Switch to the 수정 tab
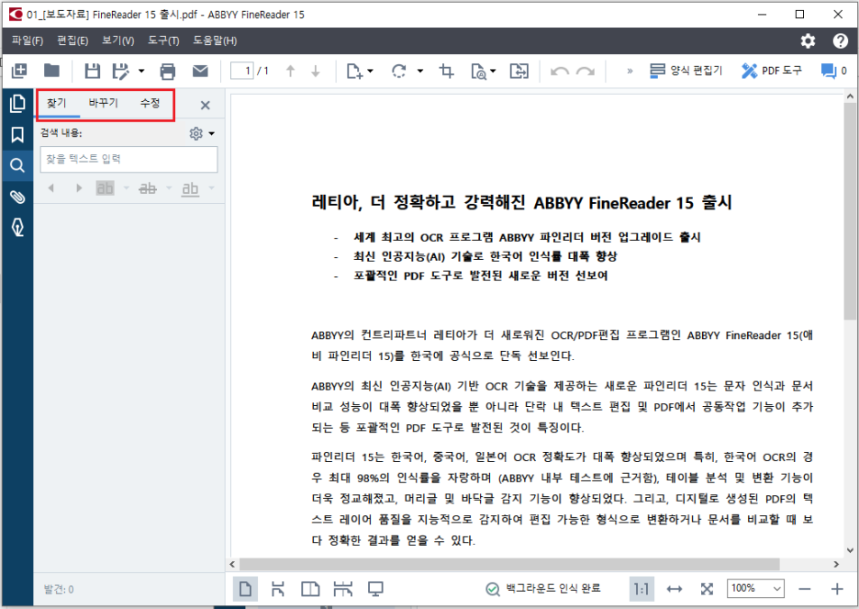 click(x=151, y=103)
